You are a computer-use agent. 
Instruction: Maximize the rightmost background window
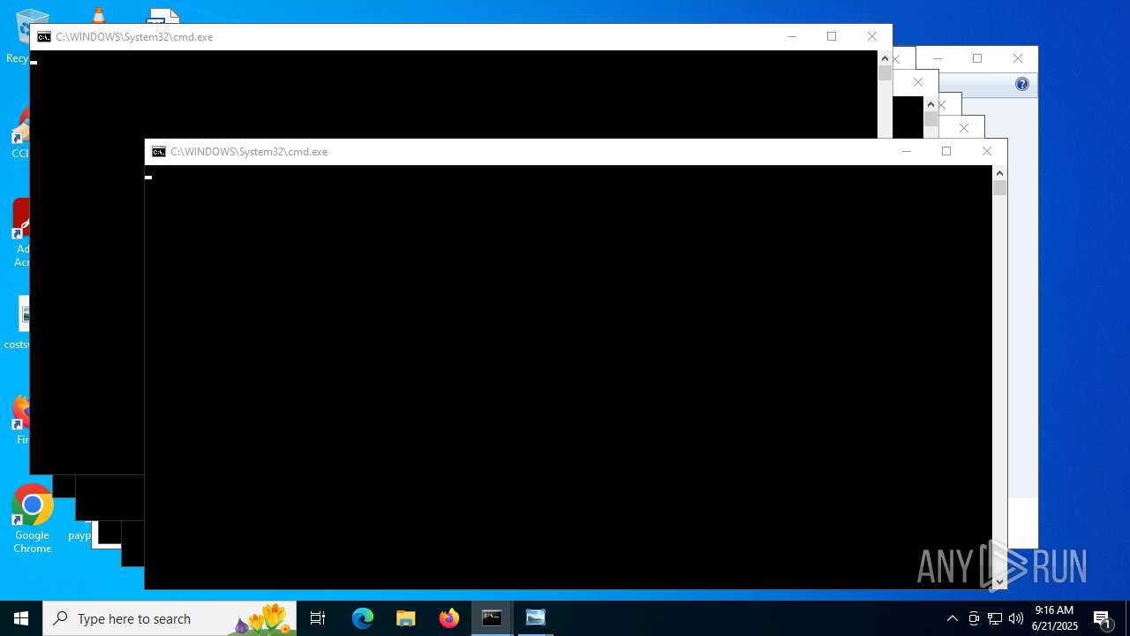[x=977, y=58]
